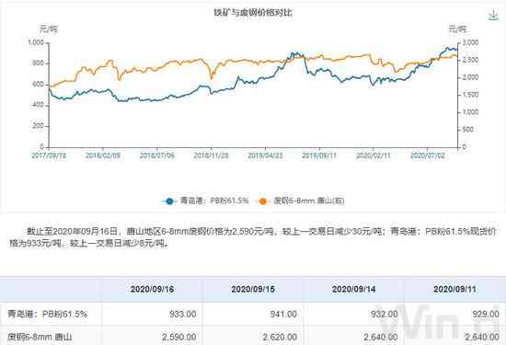
Task: Click the 2018/07/06 x-axis date label
Action: 157,155
